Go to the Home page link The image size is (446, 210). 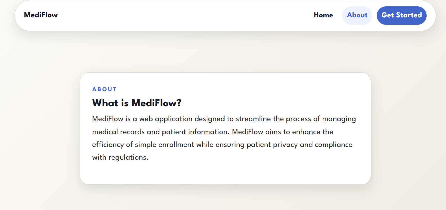click(323, 15)
